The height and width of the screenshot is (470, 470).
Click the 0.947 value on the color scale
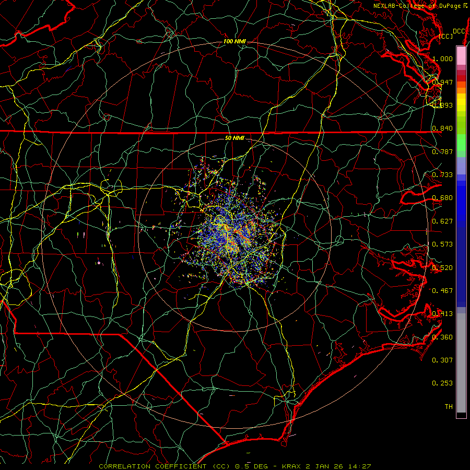pyautogui.click(x=442, y=82)
